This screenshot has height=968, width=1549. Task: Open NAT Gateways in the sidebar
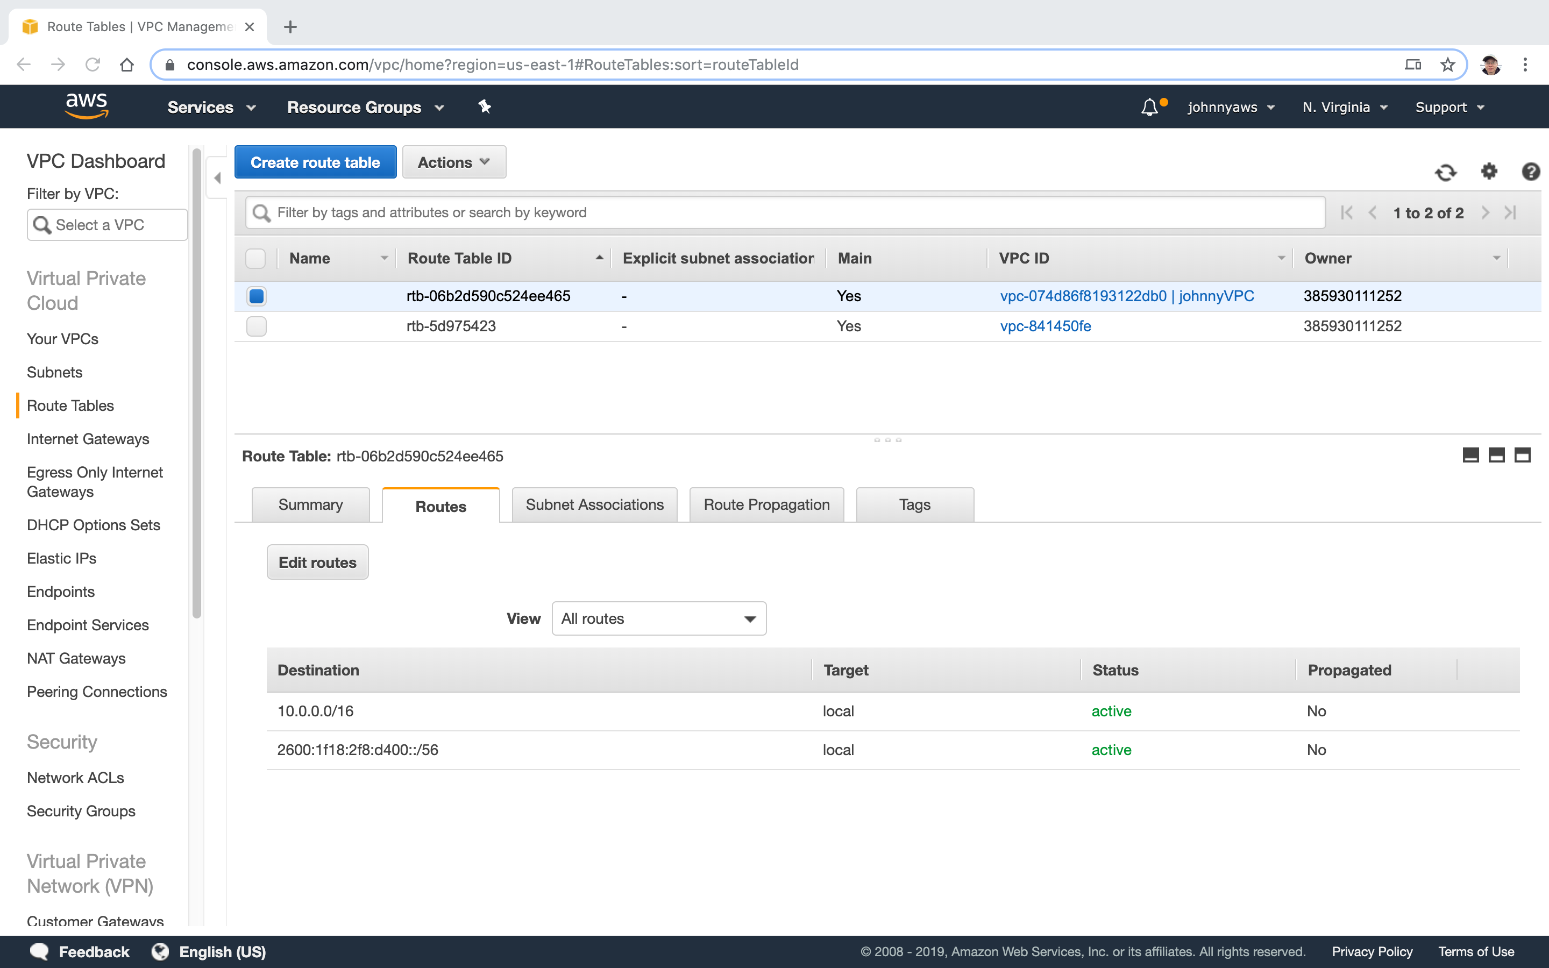75,658
